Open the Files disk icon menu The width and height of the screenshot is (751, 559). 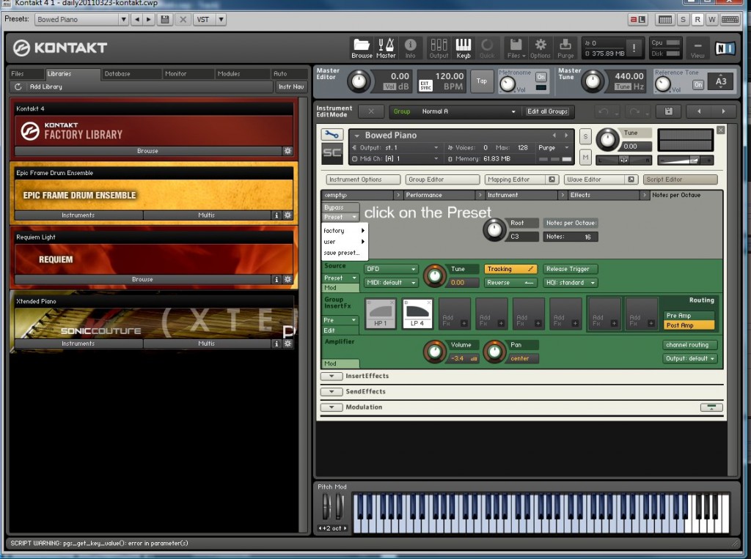click(516, 48)
